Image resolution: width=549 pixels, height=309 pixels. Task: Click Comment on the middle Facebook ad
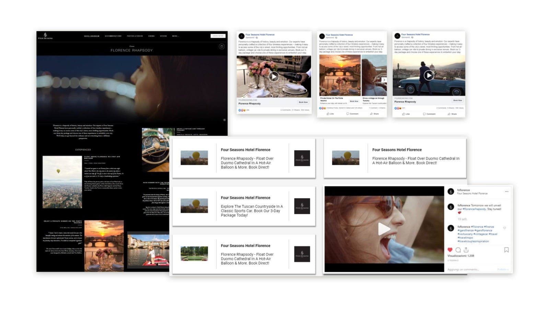[x=352, y=114]
